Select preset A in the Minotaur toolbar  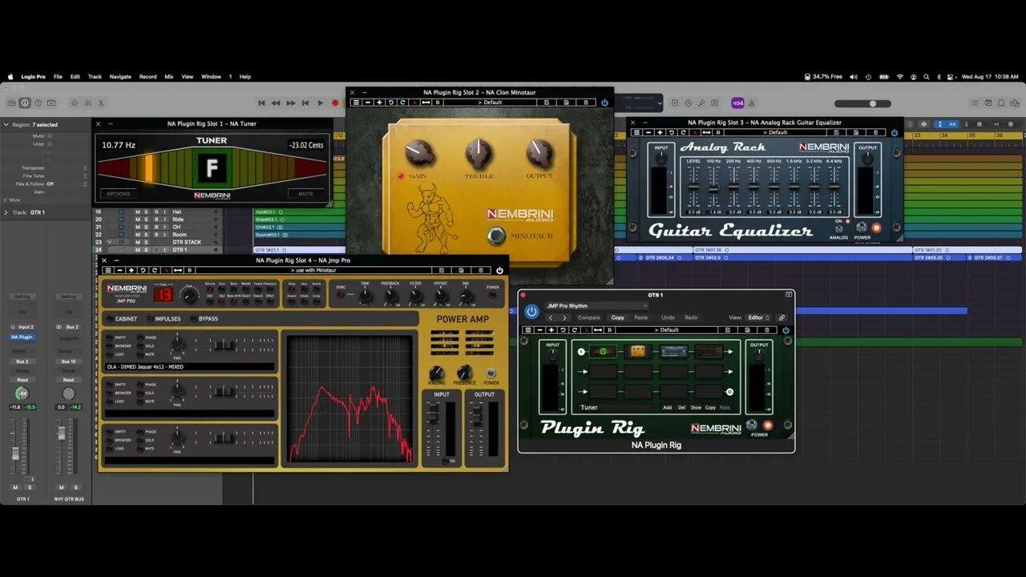[x=414, y=103]
